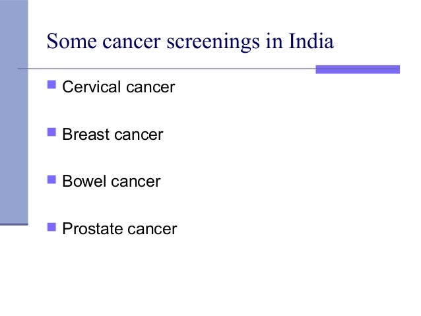
Task: Click the word India in the title
Action: pyautogui.click(x=310, y=43)
